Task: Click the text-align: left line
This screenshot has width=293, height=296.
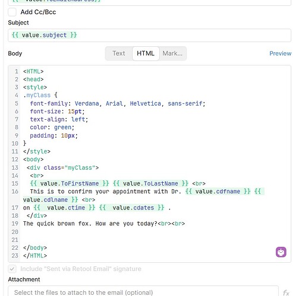Action: 59,119
